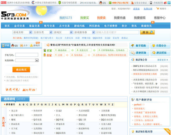This screenshot has height=135, width=171.
Task: Click the 卖家 seller icon
Action: click(44, 55)
